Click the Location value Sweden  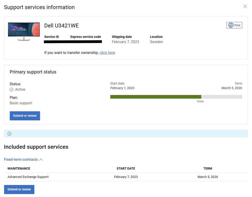156,42
